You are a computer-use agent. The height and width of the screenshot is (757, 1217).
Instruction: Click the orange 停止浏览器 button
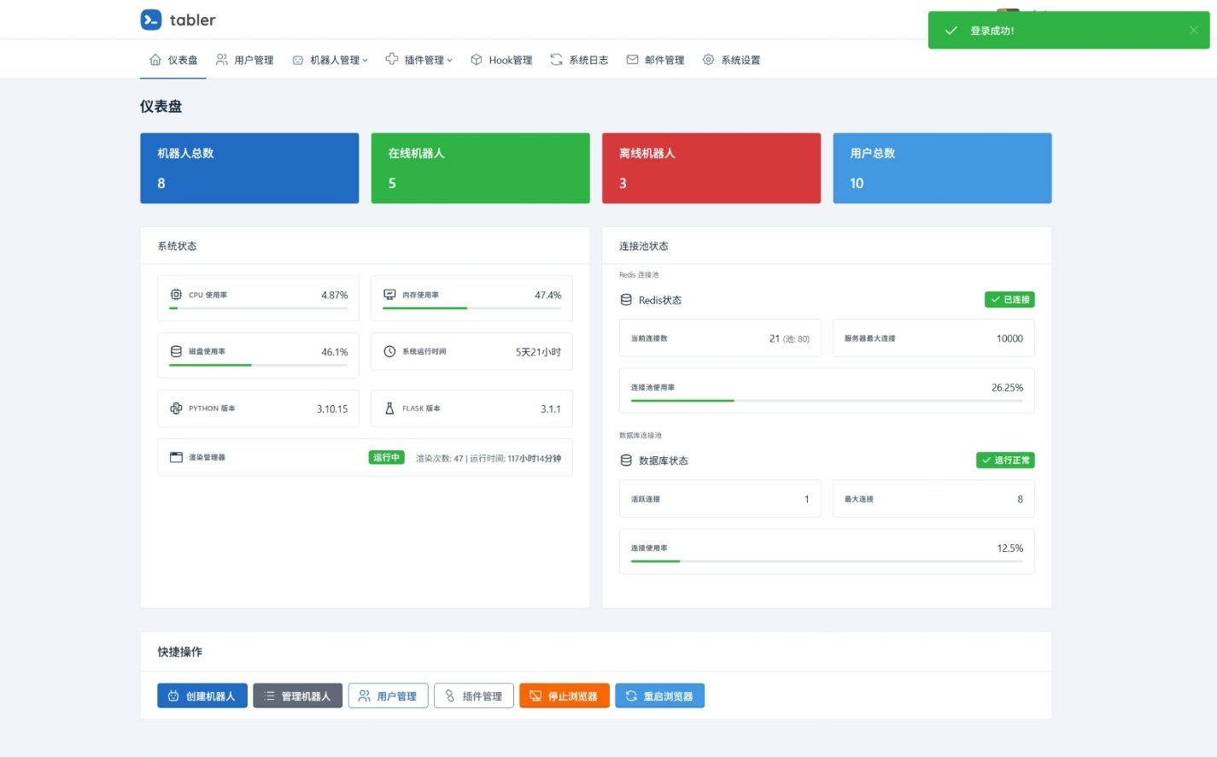click(x=565, y=695)
